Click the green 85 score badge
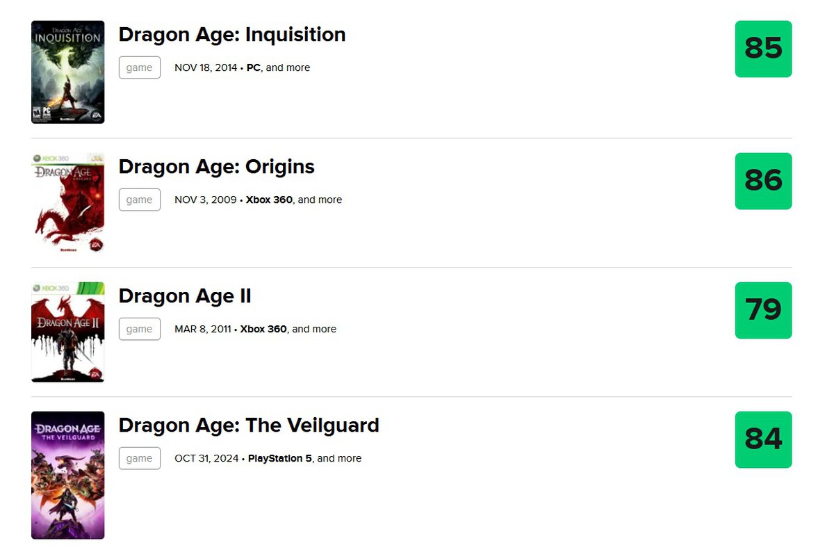This screenshot has width=834, height=552. coord(763,49)
